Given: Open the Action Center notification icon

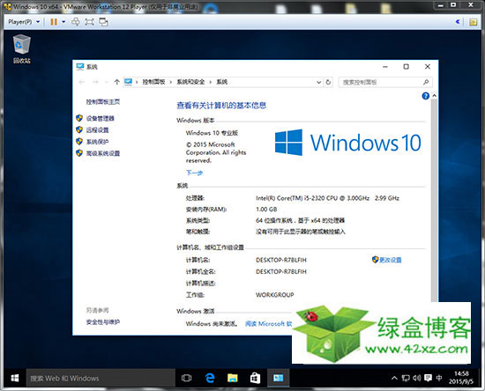Looking at the screenshot, I should 428,378.
